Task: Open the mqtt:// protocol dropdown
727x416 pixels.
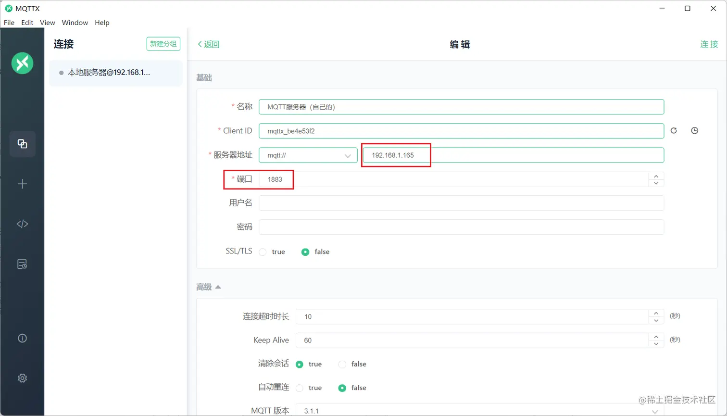Action: click(308, 155)
